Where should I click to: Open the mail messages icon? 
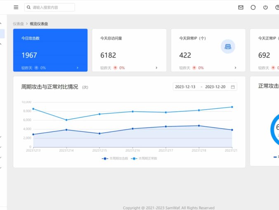coord(241,7)
